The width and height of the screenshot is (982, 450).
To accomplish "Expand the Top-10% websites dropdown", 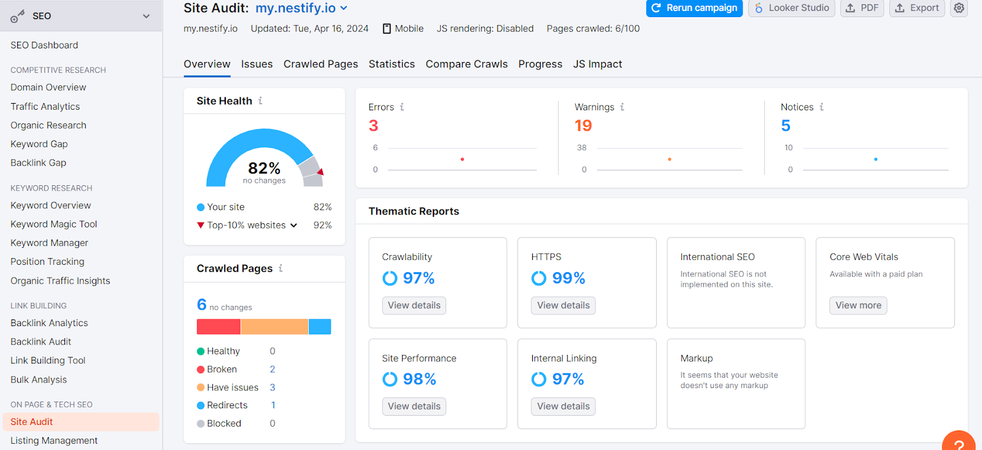I will click(293, 226).
